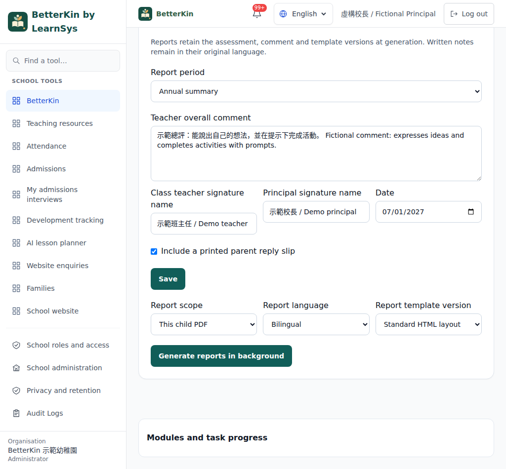
Task: Click the grid icon next to Development tracking
Action: (16, 220)
